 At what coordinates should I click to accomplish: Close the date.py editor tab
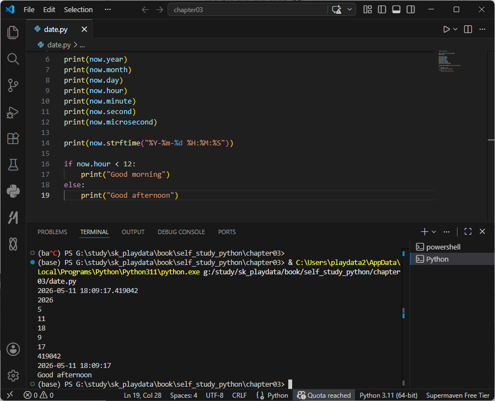tap(84, 29)
